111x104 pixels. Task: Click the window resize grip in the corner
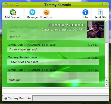tap(107, 100)
